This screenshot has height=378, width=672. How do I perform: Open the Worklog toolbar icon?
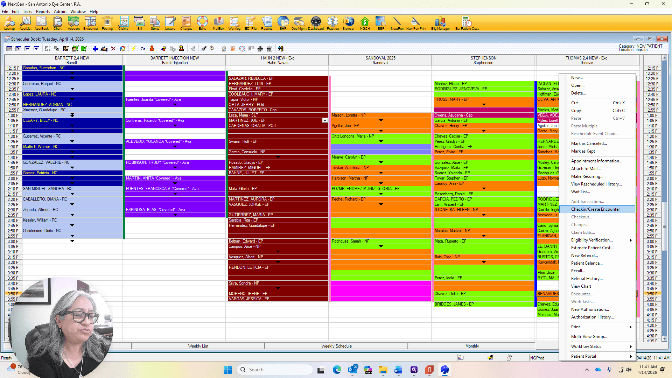pyautogui.click(x=234, y=23)
